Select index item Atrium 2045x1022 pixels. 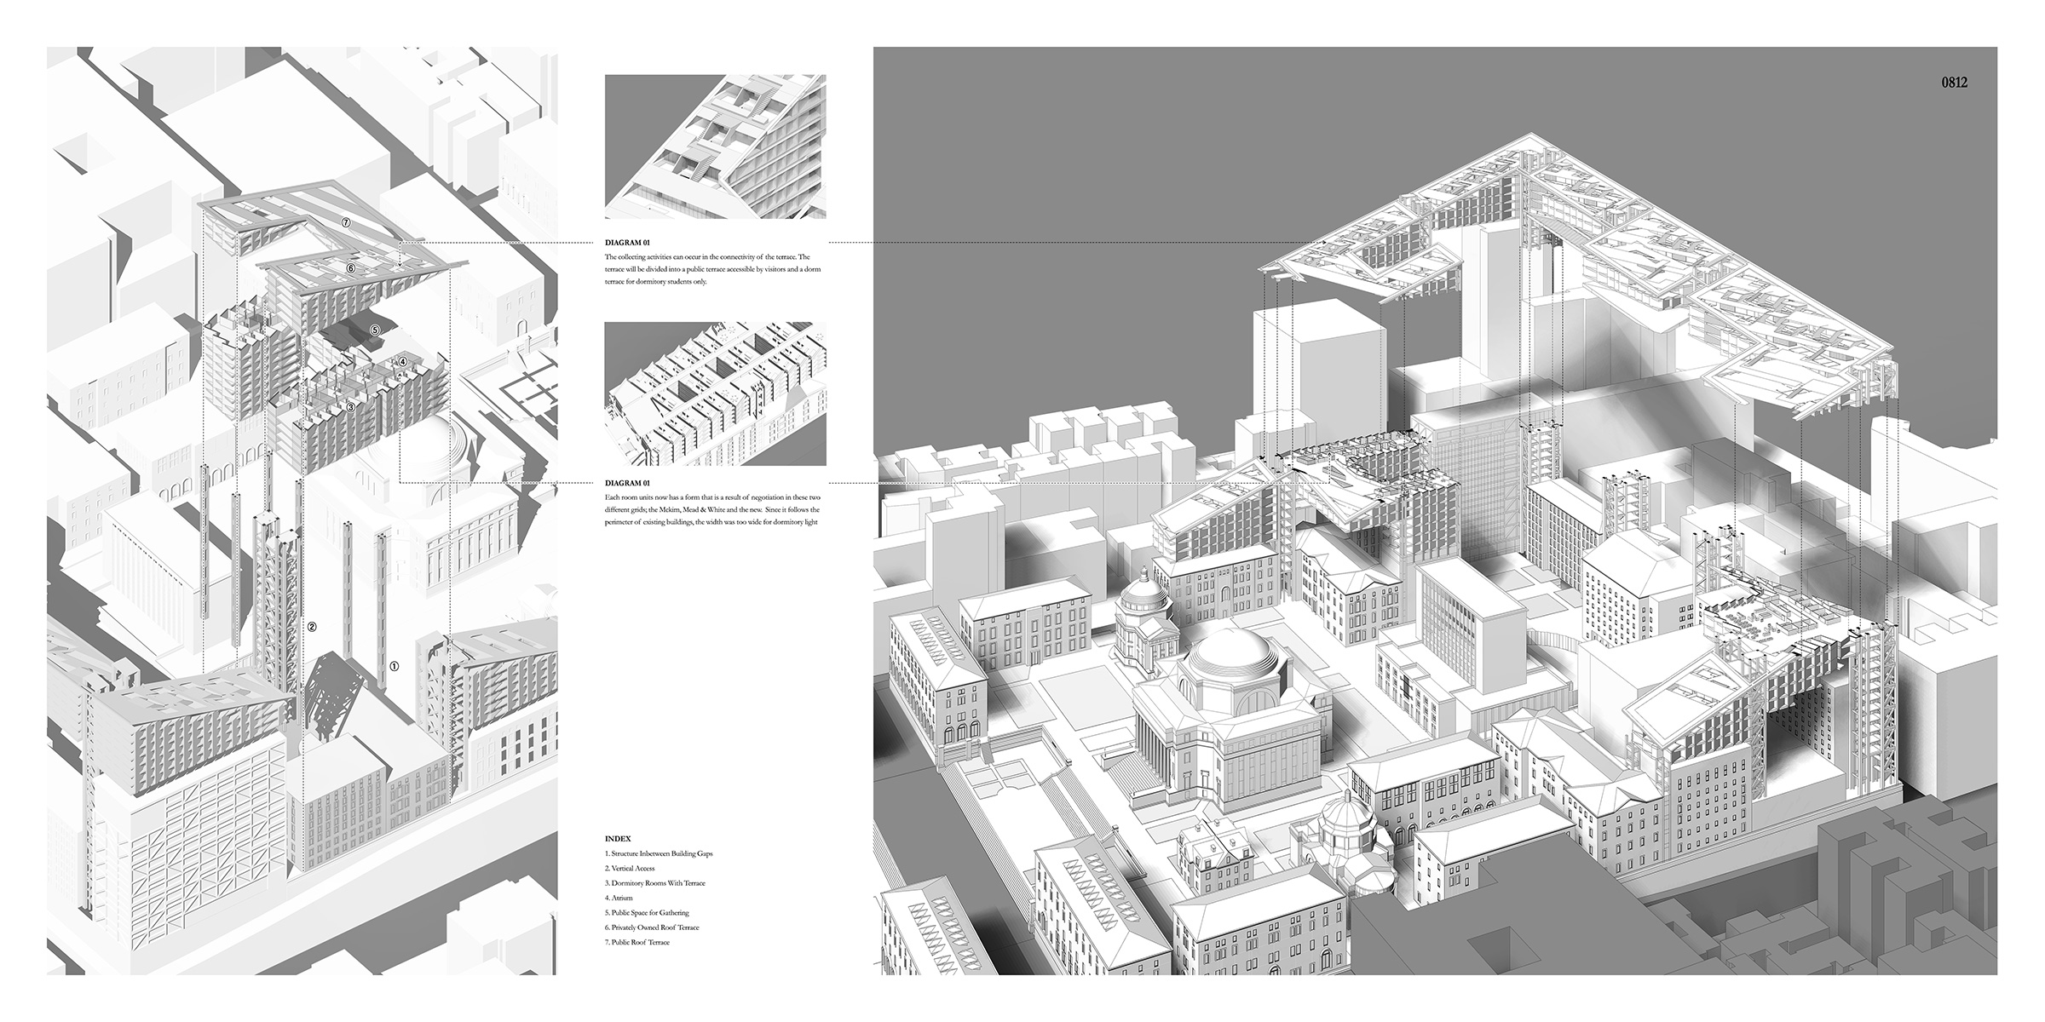617,898
